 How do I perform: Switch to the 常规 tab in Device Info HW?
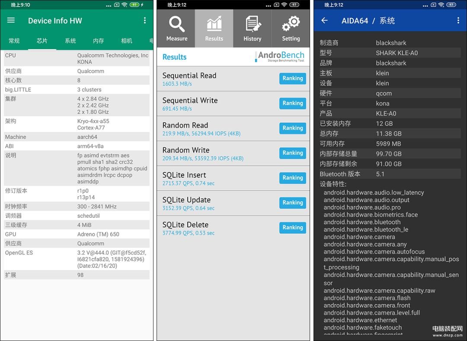click(14, 41)
